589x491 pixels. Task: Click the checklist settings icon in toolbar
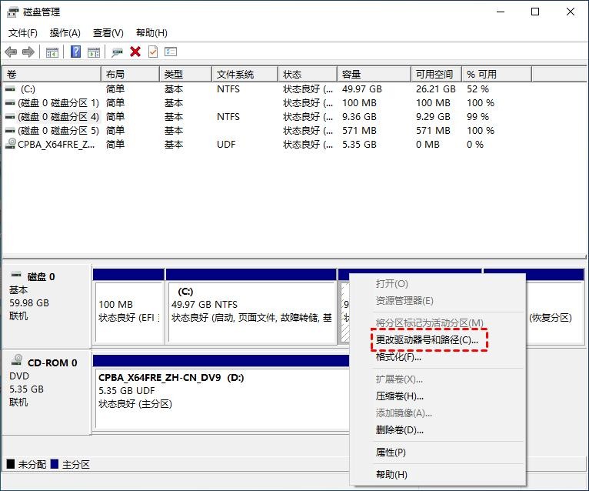click(x=171, y=52)
